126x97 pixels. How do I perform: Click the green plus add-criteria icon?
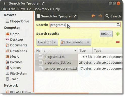click(x=118, y=34)
